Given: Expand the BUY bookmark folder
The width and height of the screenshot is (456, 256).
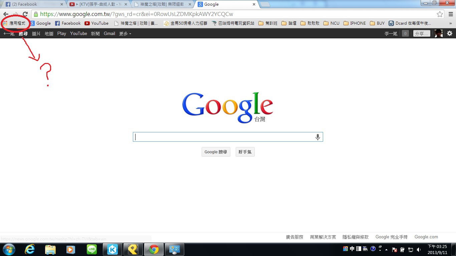Looking at the screenshot, I should click(x=377, y=23).
